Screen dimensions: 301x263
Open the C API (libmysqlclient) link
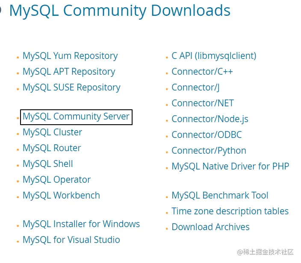[214, 56]
